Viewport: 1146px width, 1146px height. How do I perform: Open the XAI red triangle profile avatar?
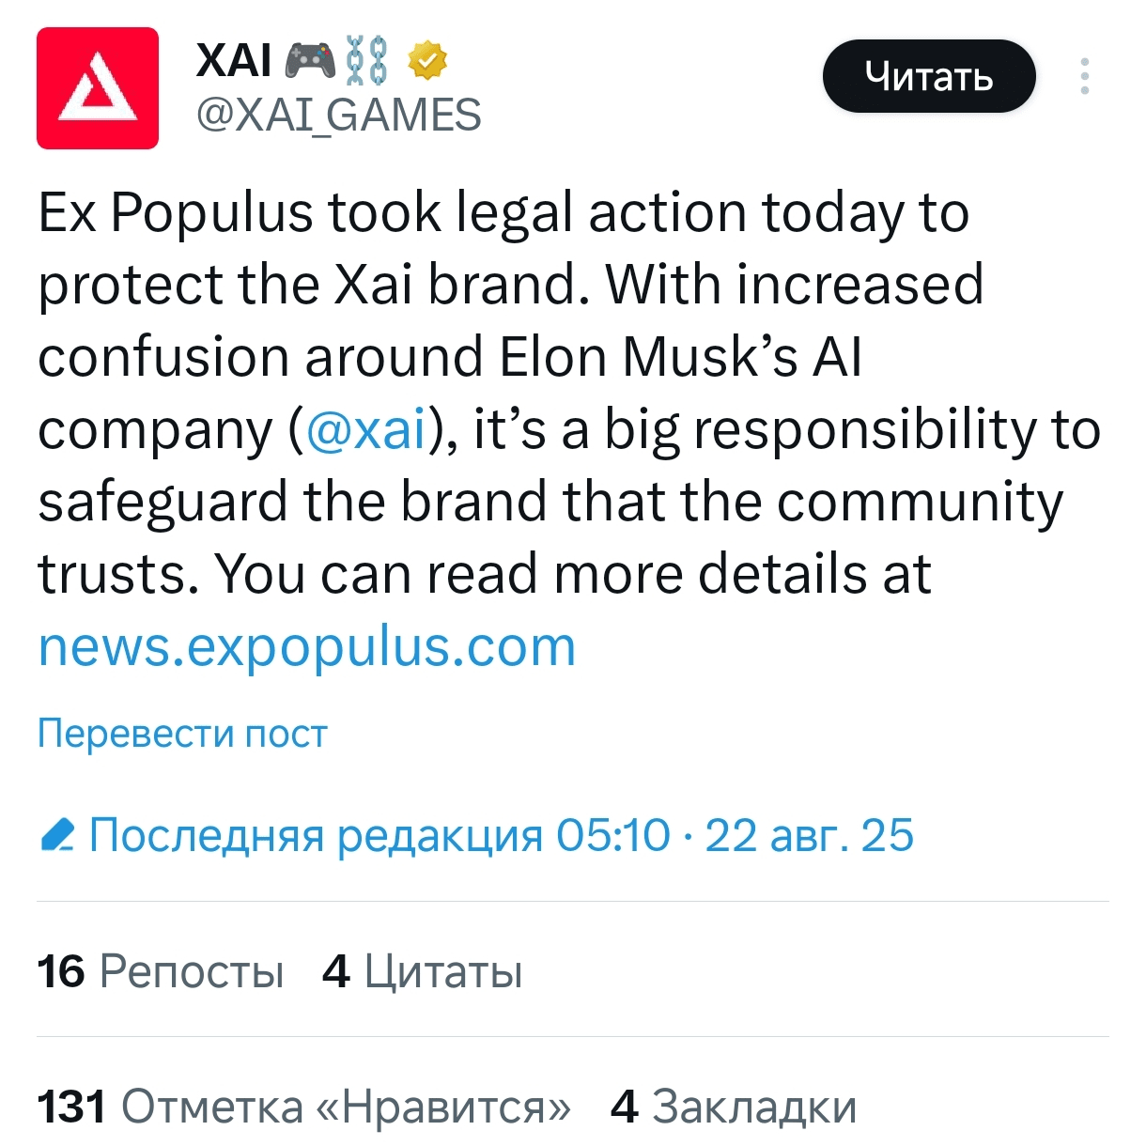pyautogui.click(x=98, y=88)
